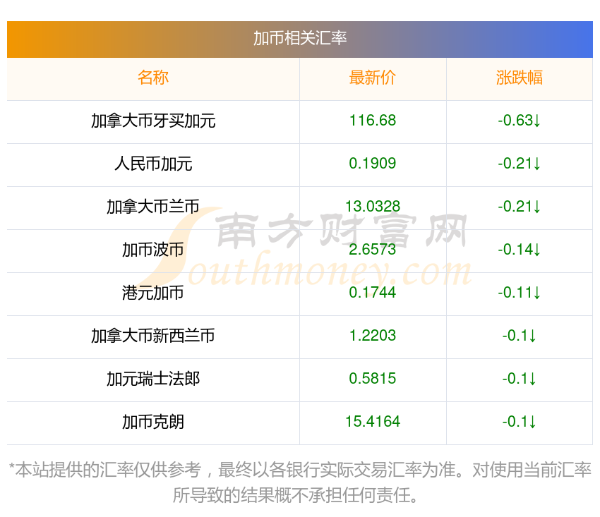Click the price 15.4164
This screenshot has width=600, height=517.
[372, 422]
